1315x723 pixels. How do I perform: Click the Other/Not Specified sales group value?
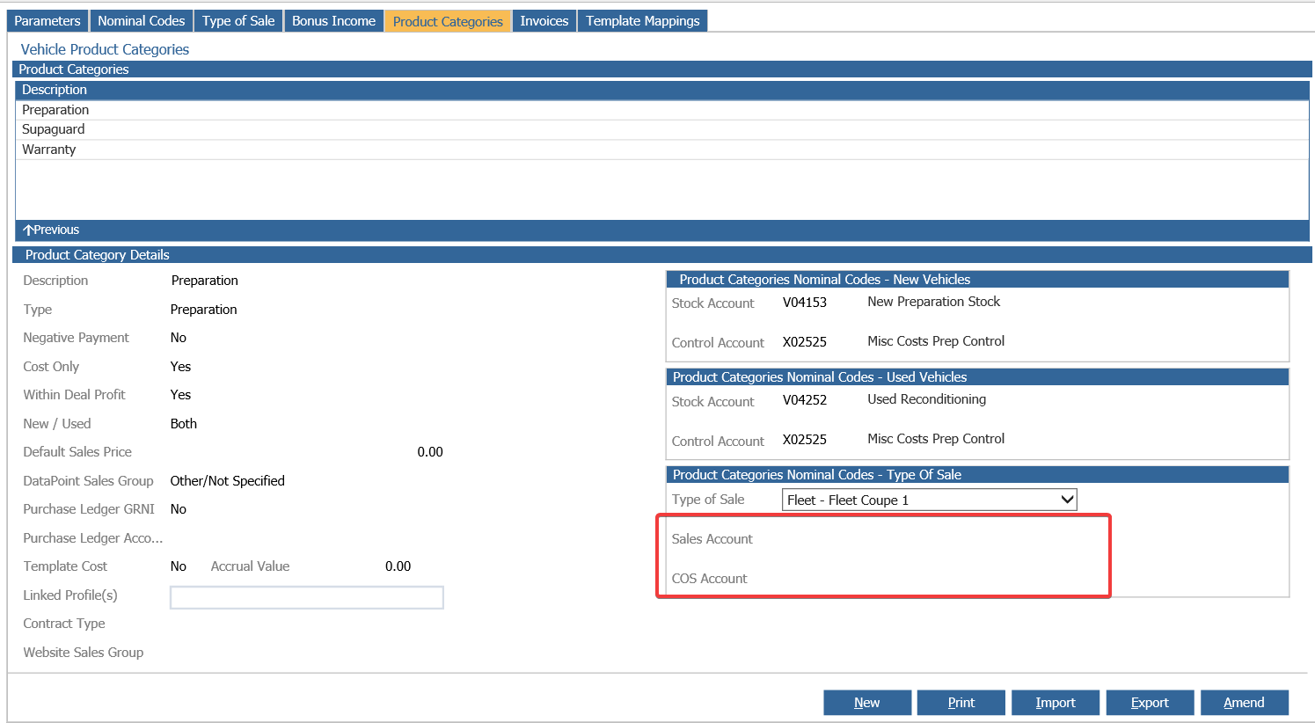[228, 481]
